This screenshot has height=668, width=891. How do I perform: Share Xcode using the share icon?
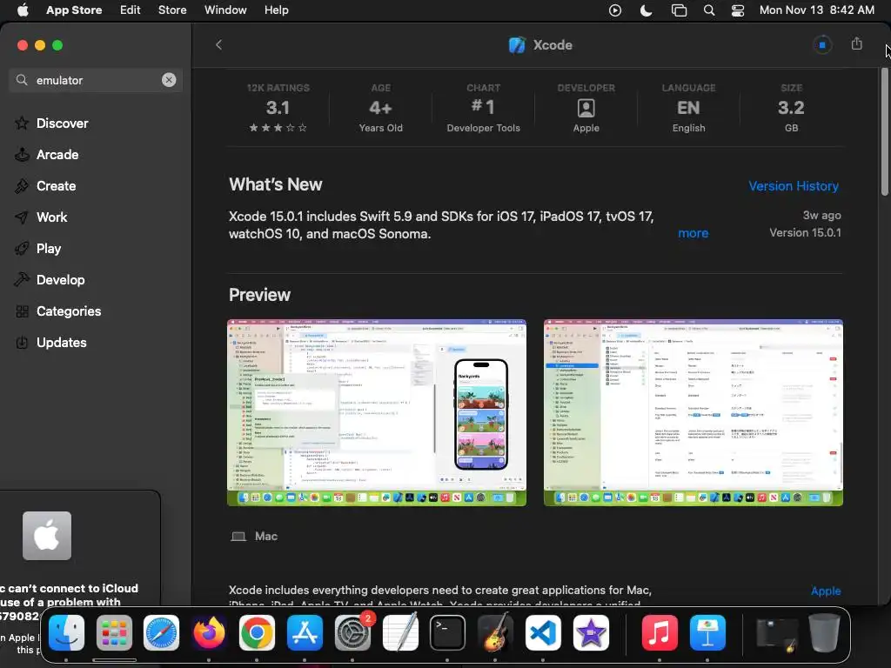click(857, 43)
